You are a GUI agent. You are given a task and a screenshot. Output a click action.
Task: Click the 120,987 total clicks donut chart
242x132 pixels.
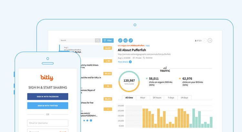pos(129,81)
